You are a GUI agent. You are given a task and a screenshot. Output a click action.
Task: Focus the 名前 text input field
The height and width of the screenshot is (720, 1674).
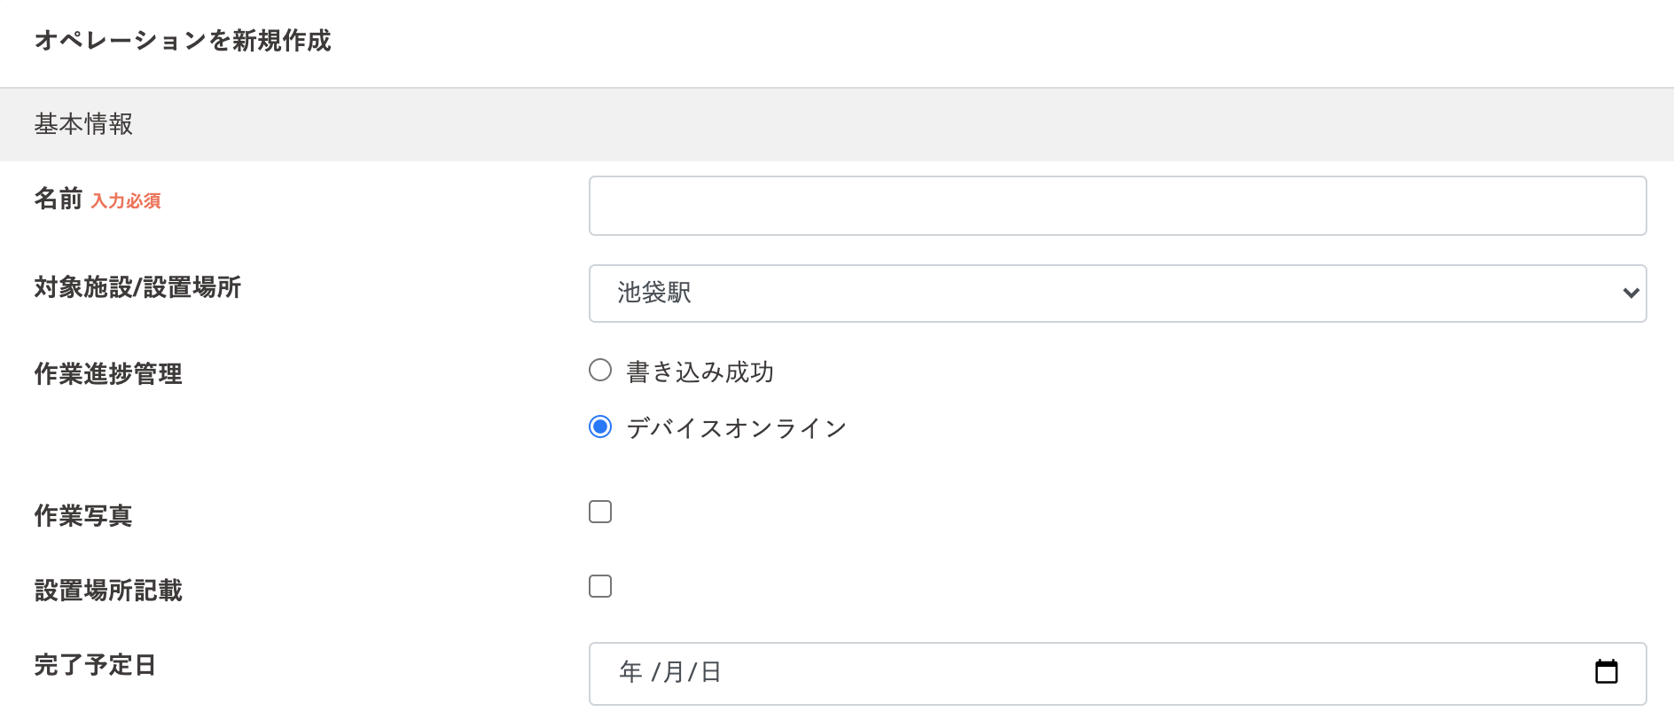tap(1117, 206)
